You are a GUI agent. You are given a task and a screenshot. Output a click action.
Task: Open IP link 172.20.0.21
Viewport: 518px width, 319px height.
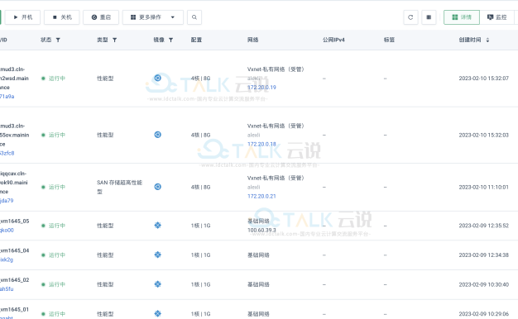[x=261, y=197]
